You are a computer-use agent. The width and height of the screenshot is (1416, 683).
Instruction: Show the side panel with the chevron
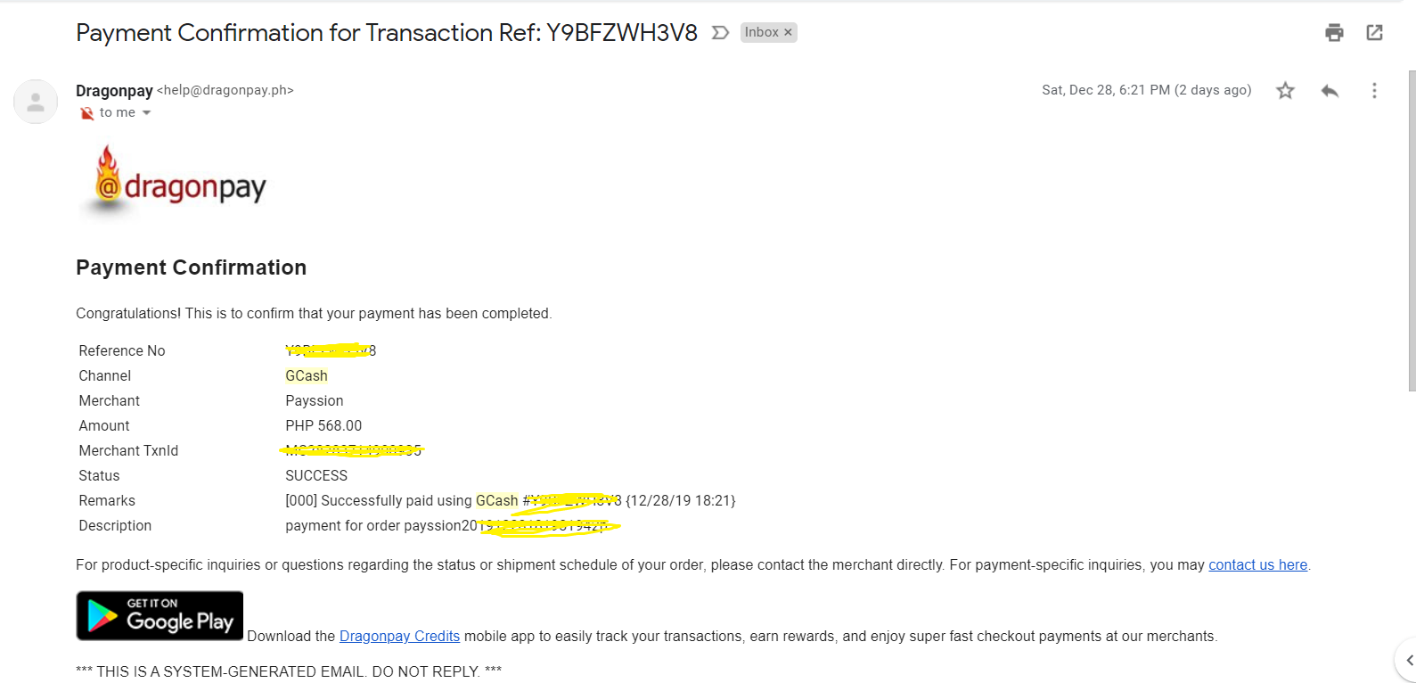(x=1409, y=660)
